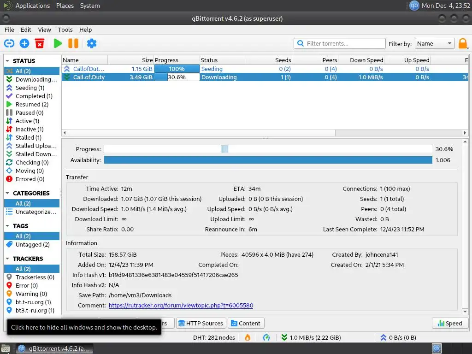Open the View menu
Viewport: 472px width, 354px height.
coord(44,30)
